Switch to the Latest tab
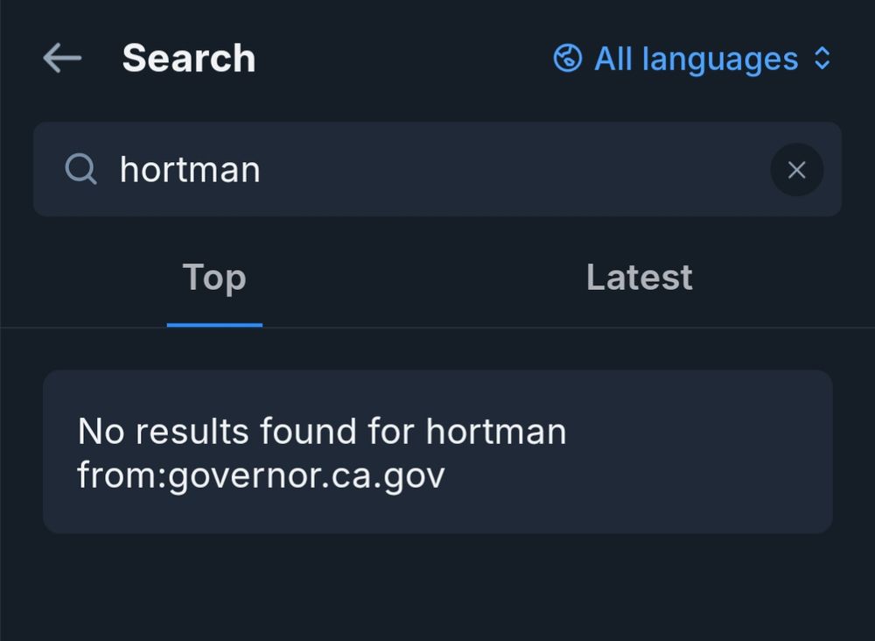Image resolution: width=875 pixels, height=641 pixels. [x=639, y=277]
